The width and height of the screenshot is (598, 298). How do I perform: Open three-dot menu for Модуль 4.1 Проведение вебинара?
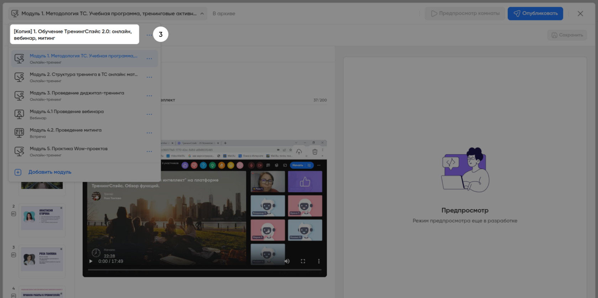[x=149, y=115]
